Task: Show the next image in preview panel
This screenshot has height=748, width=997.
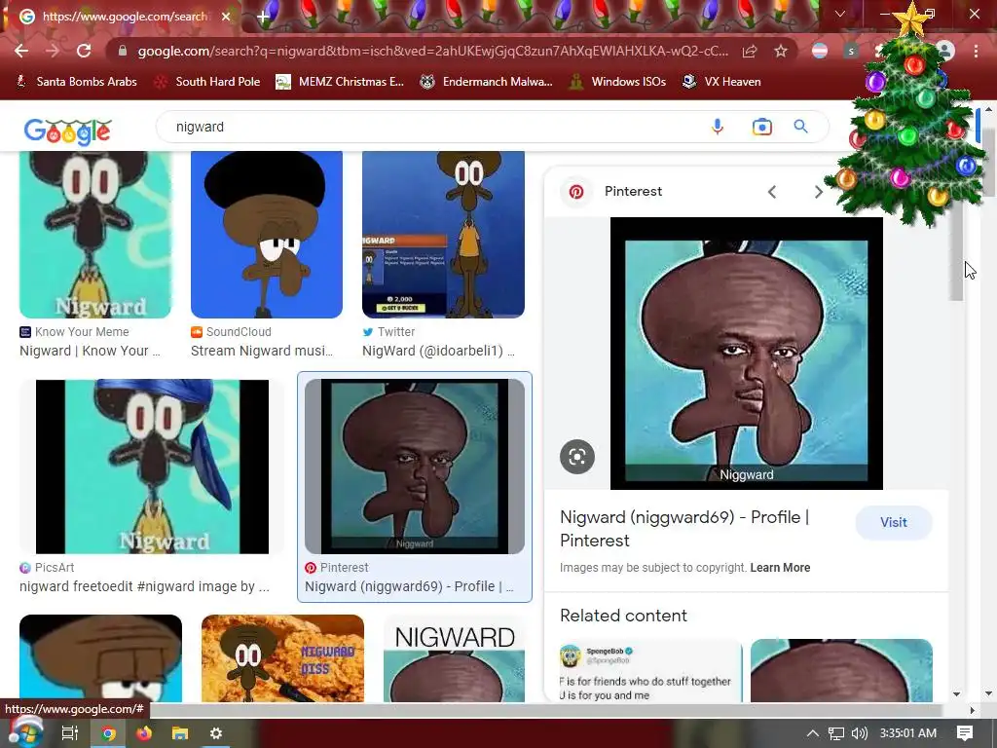Action: pyautogui.click(x=818, y=192)
